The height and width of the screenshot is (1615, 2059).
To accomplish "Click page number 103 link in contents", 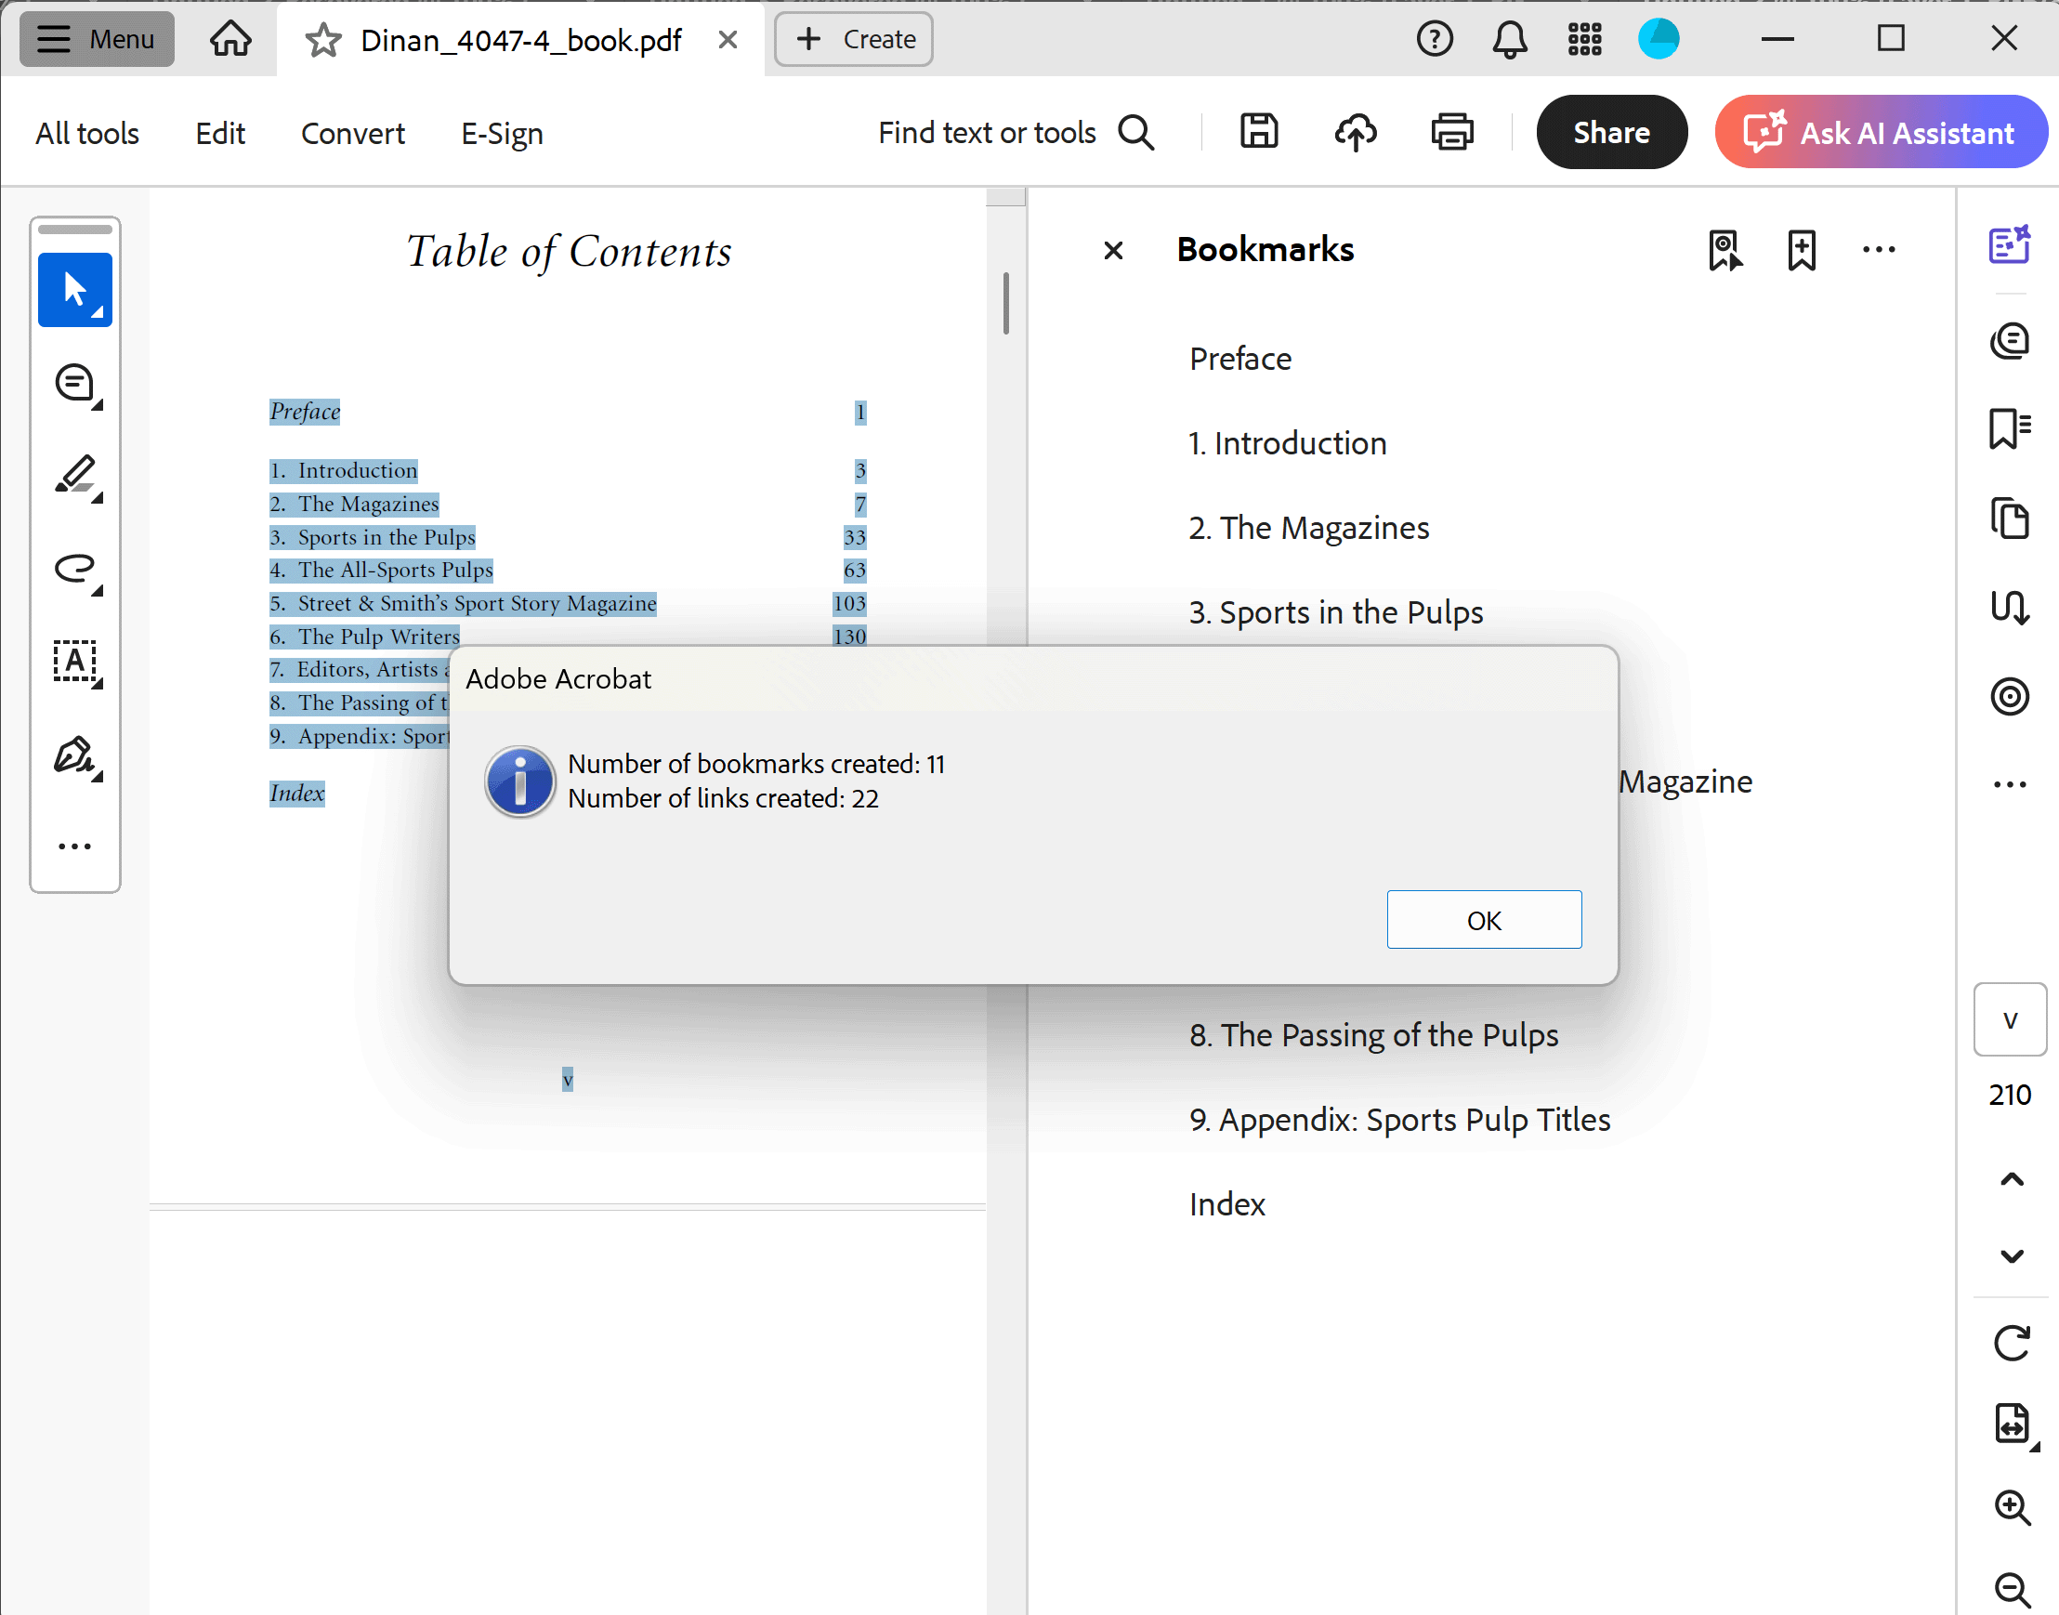I will tap(849, 603).
